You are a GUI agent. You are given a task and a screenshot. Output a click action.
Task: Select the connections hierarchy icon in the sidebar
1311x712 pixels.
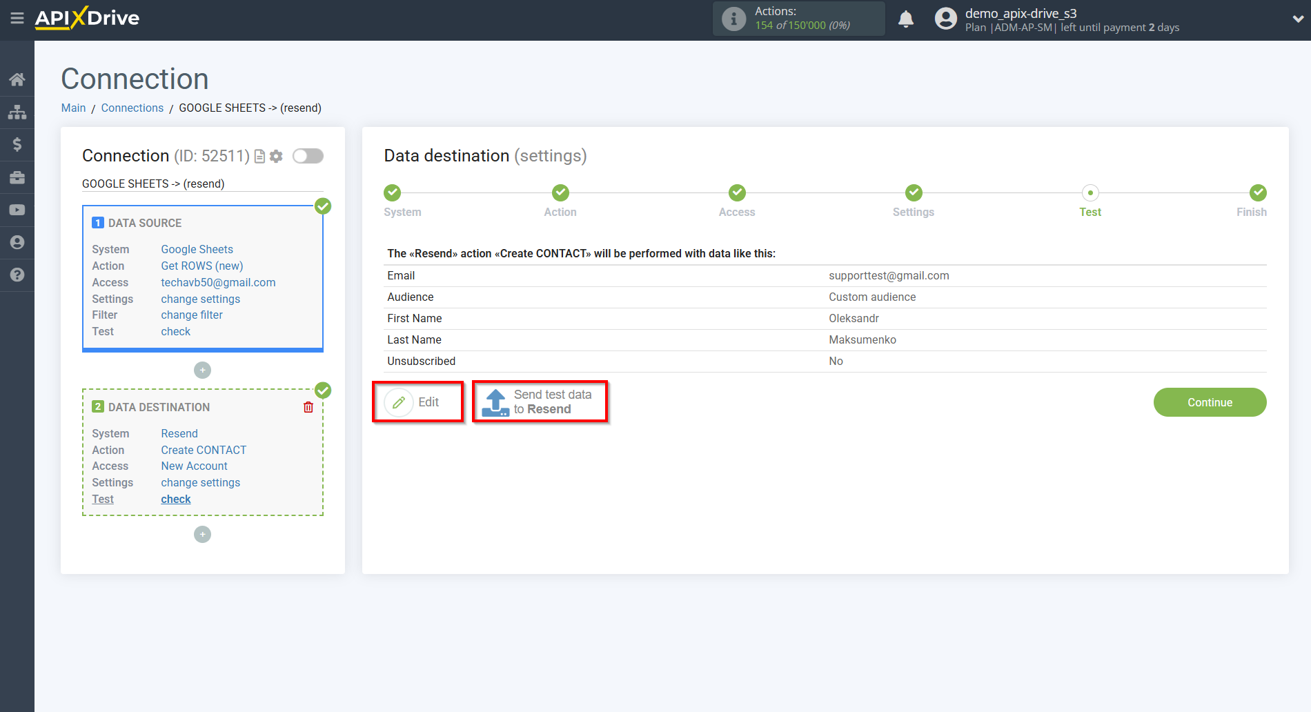click(17, 111)
